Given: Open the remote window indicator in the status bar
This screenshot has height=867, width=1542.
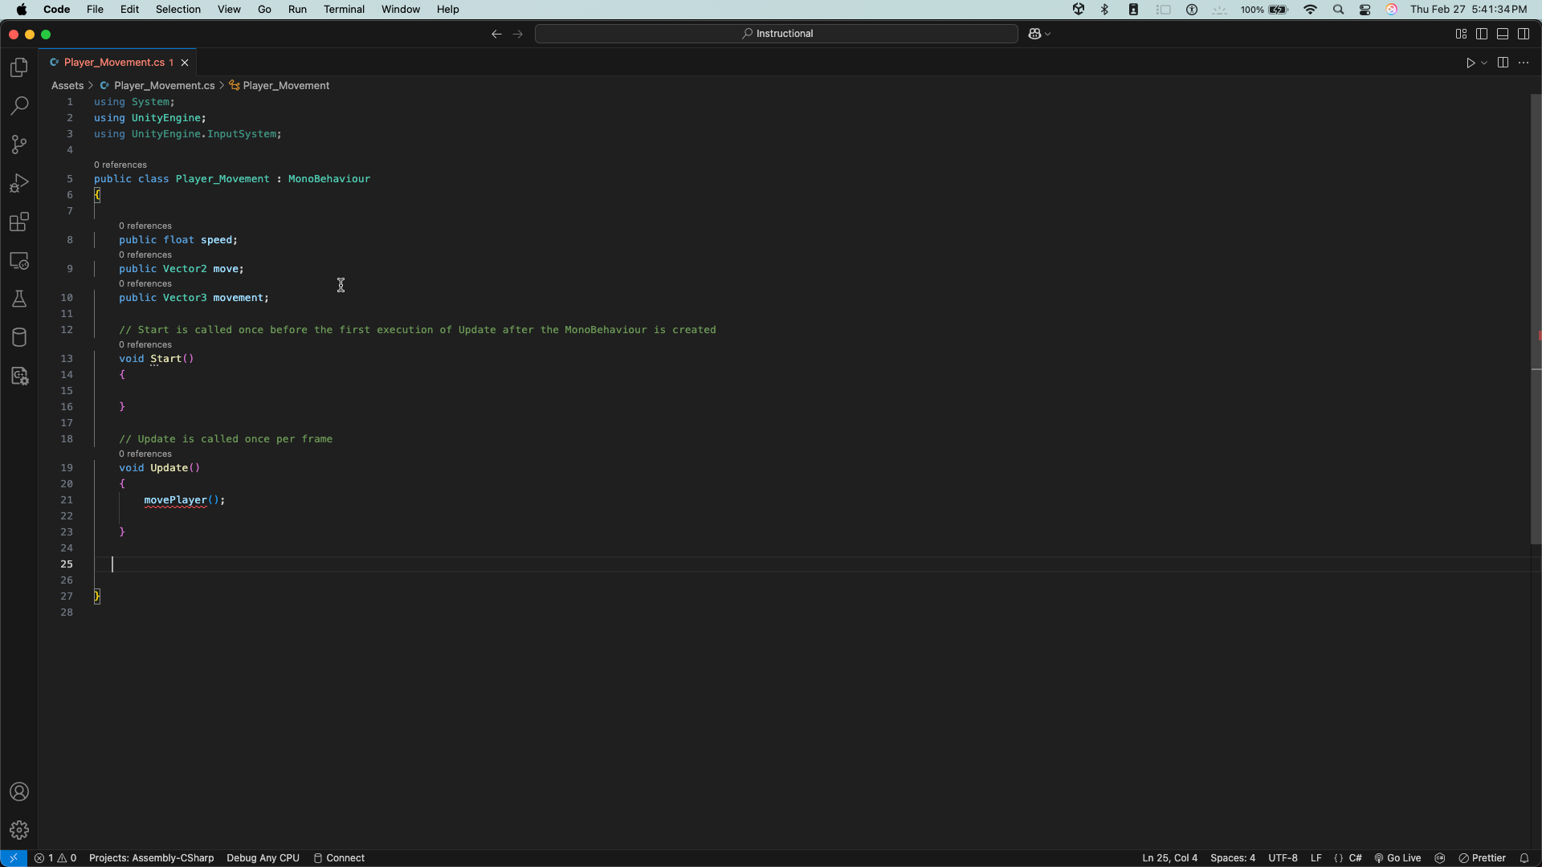Looking at the screenshot, I should (14, 858).
